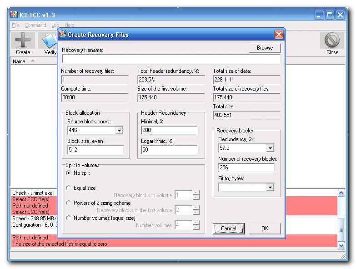
Task: Click the Cancel button
Action: (229, 228)
